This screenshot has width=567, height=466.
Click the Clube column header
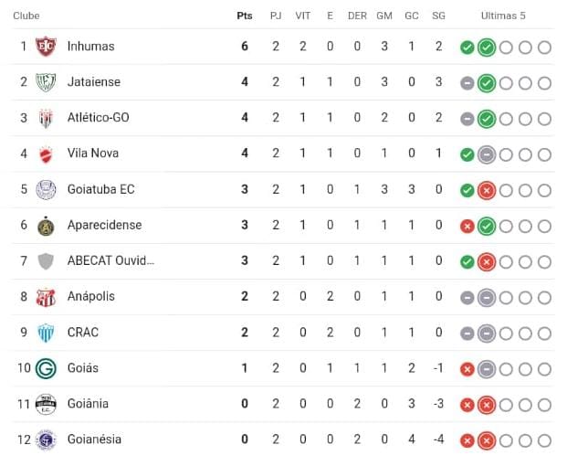[26, 16]
